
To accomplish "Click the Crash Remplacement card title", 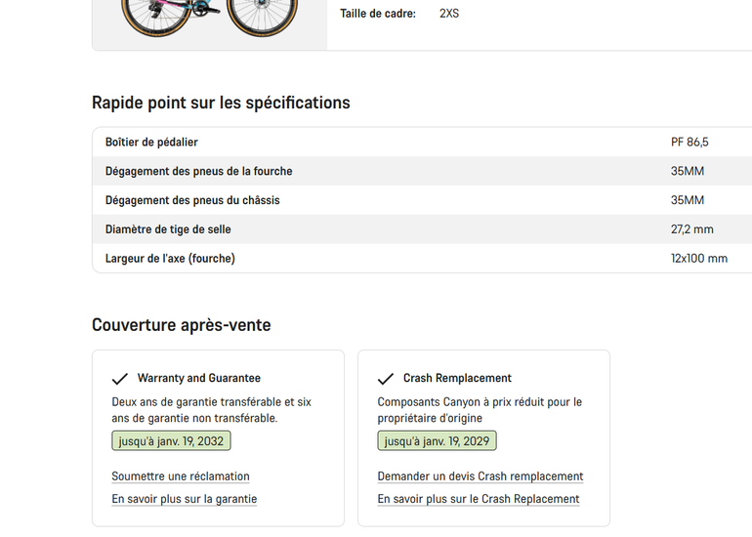I will 457,378.
